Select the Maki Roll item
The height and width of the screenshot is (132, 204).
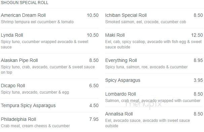[154, 41]
